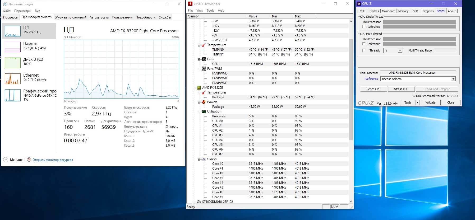Open the Help menu in HWMonitor
This screenshot has width=475, height=220.
pyautogui.click(x=221, y=11)
